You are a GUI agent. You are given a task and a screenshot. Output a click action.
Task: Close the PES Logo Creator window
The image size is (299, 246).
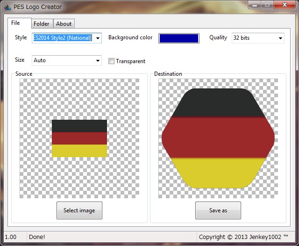coord(285,5)
